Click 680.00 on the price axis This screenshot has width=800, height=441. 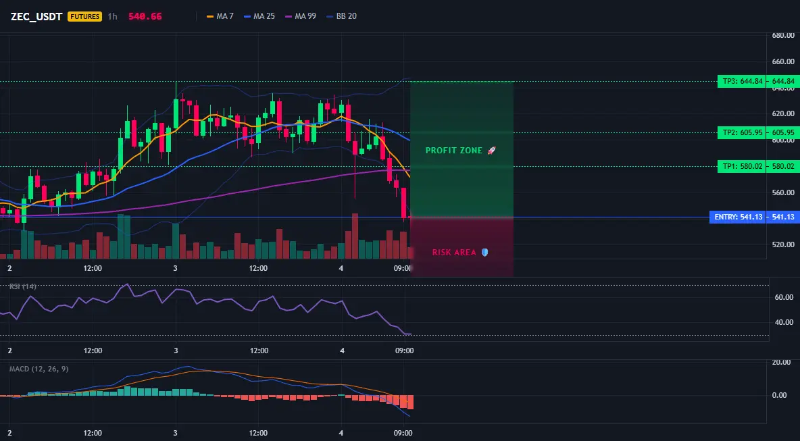click(783, 35)
